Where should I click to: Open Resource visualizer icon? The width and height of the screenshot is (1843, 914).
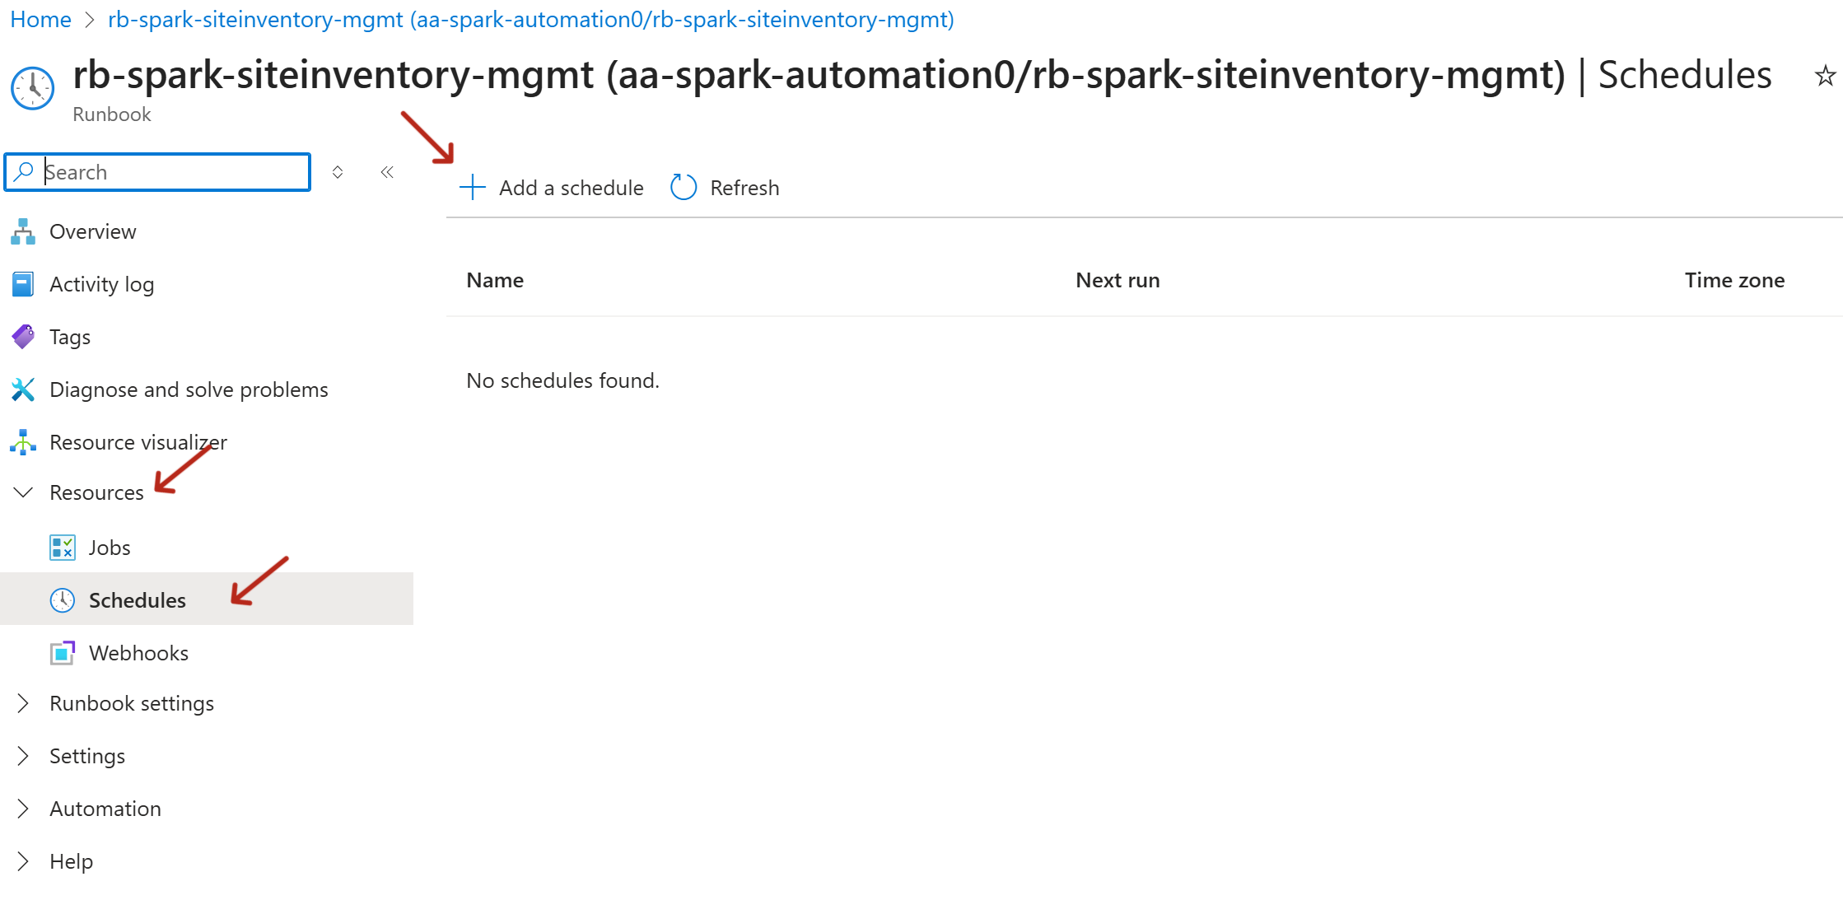click(23, 442)
